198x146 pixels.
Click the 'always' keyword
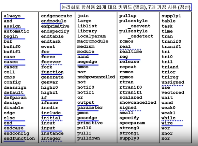coord(12,16)
